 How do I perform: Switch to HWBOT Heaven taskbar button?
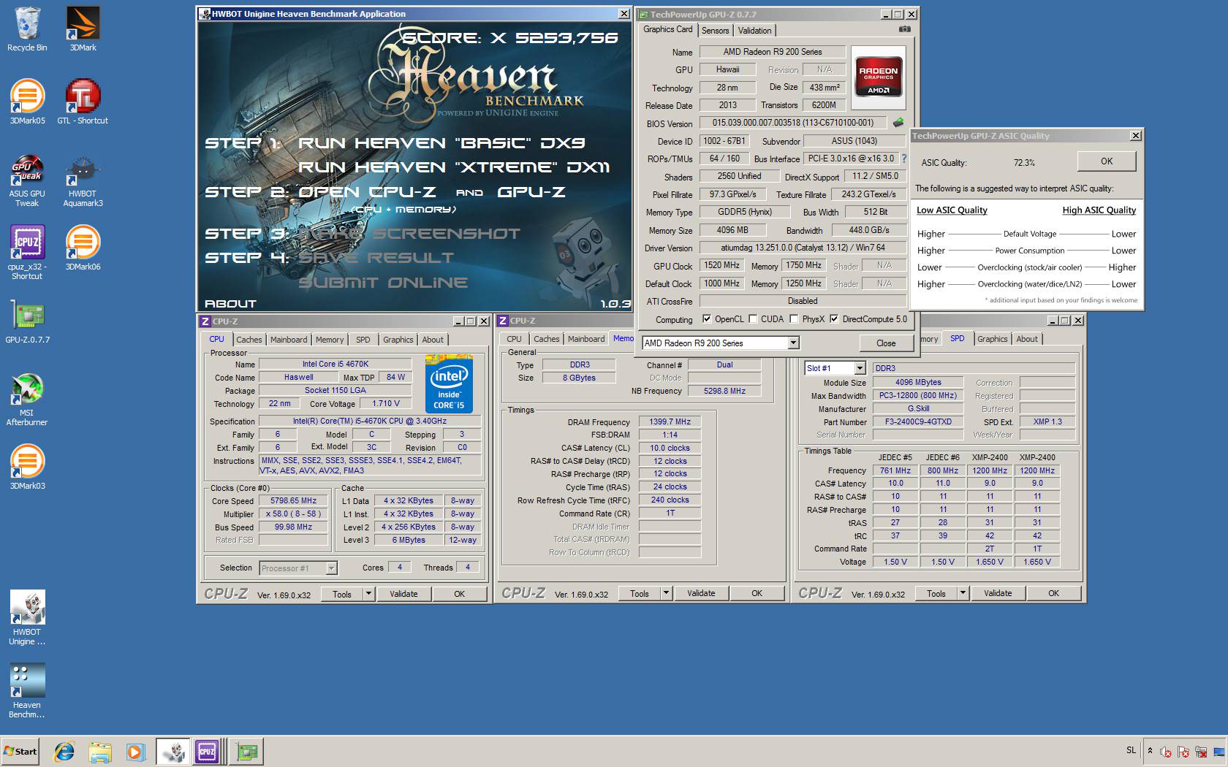173,752
